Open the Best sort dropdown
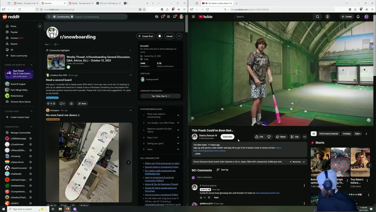 (x=48, y=44)
